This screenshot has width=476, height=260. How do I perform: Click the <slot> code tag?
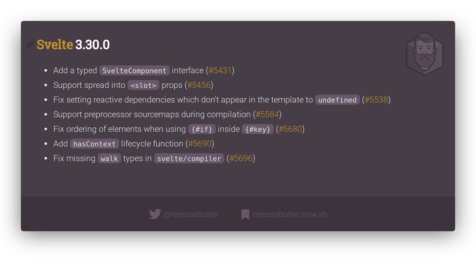tap(143, 85)
